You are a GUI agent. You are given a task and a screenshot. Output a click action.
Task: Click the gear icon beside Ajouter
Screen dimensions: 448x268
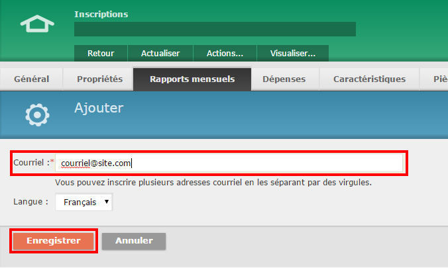pos(37,115)
